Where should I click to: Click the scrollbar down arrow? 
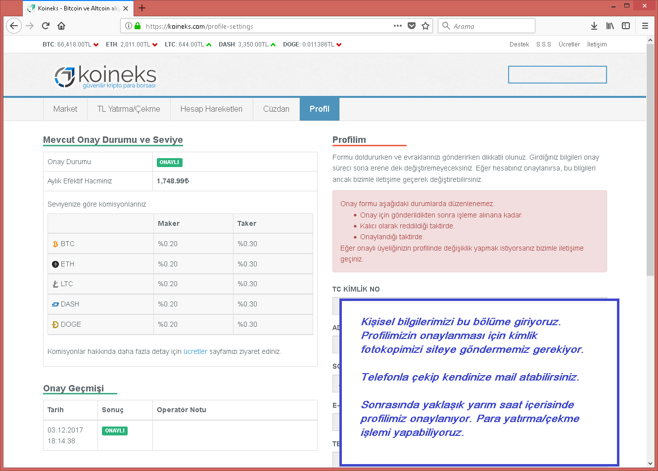[x=650, y=464]
